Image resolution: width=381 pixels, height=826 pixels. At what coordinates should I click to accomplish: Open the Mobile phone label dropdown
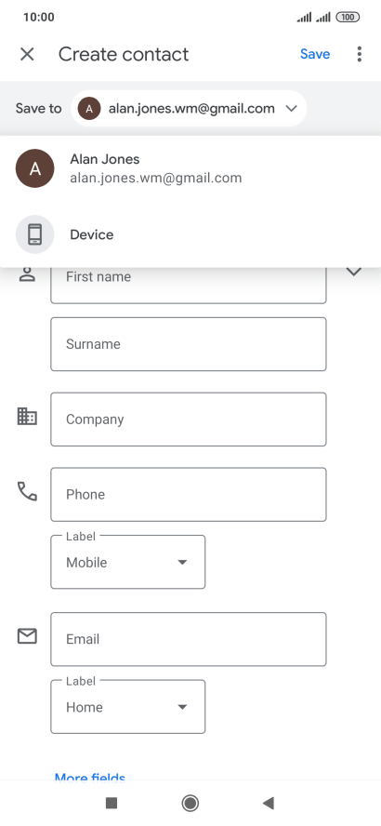tap(128, 562)
